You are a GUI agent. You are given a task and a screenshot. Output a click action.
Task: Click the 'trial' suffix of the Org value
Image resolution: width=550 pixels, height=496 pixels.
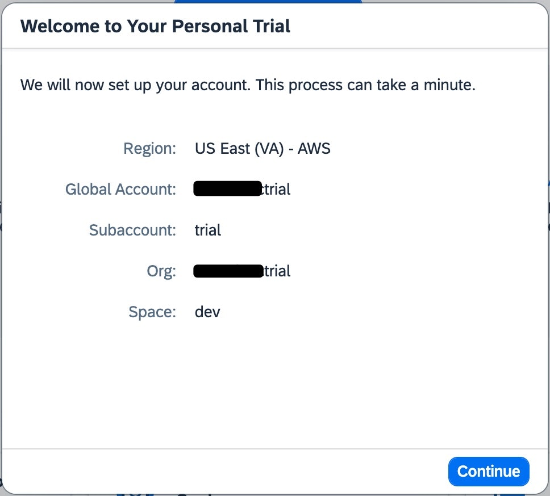(278, 271)
